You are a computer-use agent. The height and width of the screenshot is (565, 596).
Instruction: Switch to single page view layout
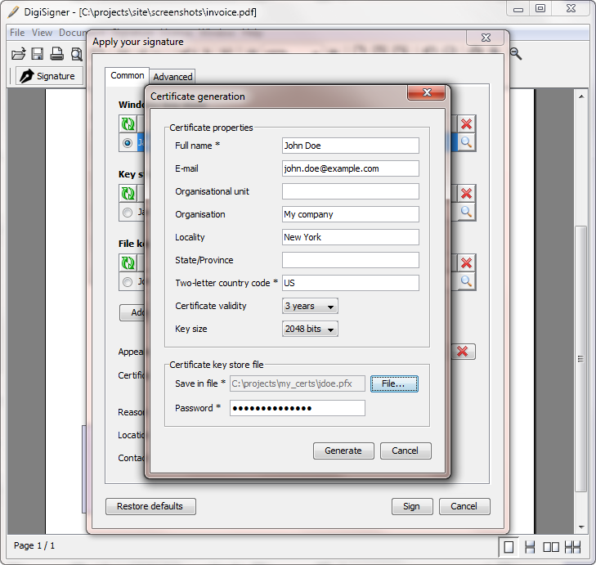click(509, 548)
